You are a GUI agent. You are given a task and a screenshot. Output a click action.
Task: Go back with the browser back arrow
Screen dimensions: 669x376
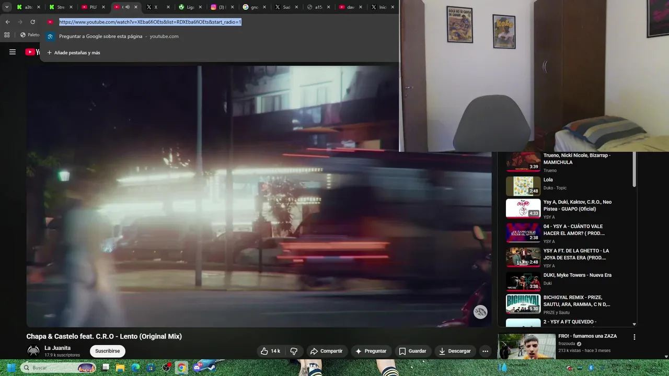[x=7, y=22]
